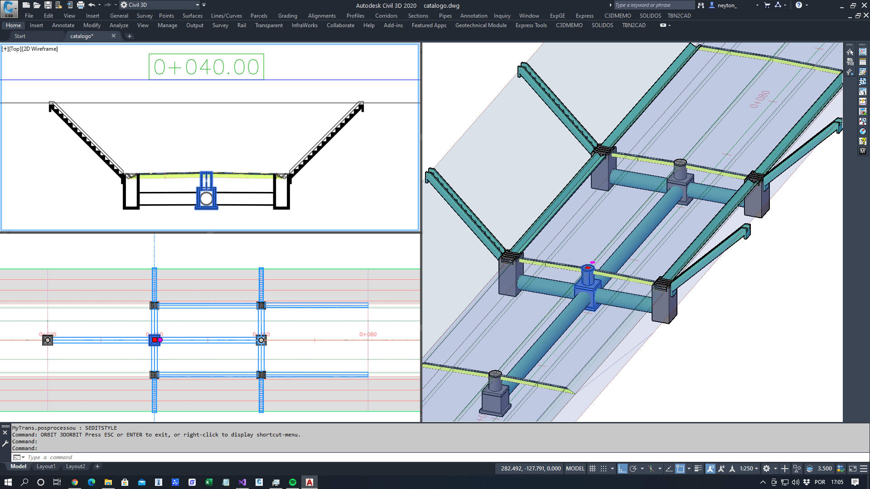Expand the object snap options arrow
Screen dimensions: 870x489
(689, 469)
